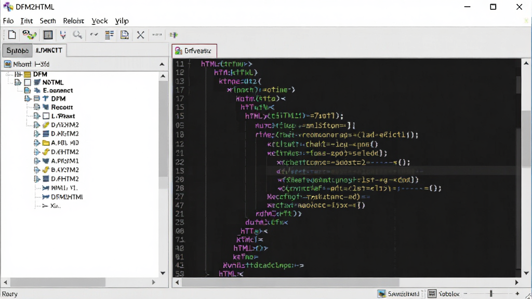Click the Sawediuond status bar icon
Screen dimensions: 532x299
click(382, 294)
